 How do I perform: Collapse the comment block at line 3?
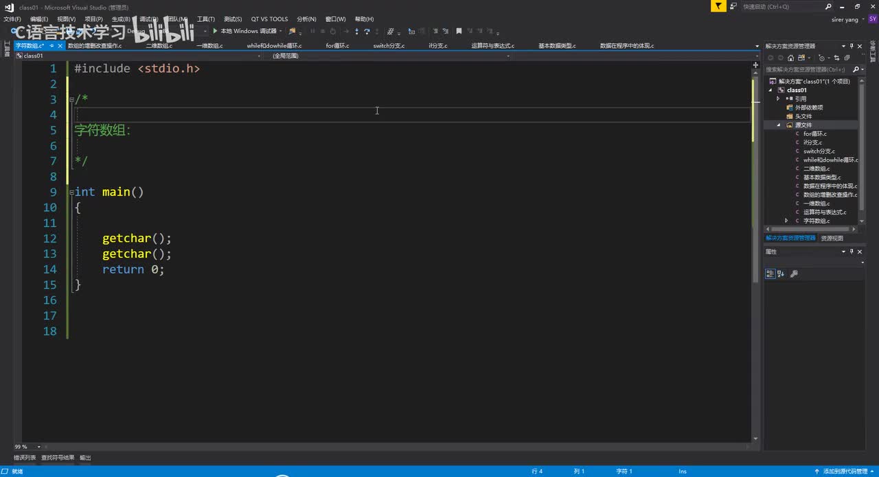(71, 99)
